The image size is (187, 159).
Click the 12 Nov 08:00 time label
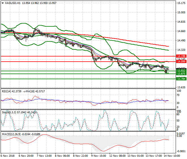(x=117, y=156)
